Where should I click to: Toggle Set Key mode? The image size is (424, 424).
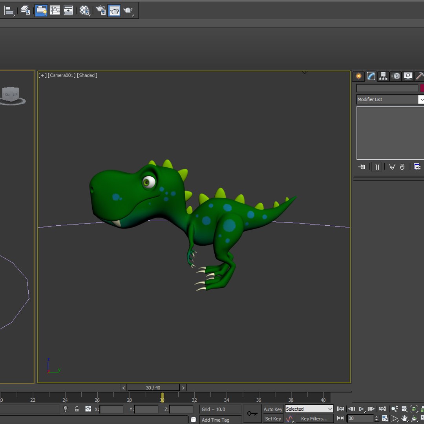[x=273, y=419]
